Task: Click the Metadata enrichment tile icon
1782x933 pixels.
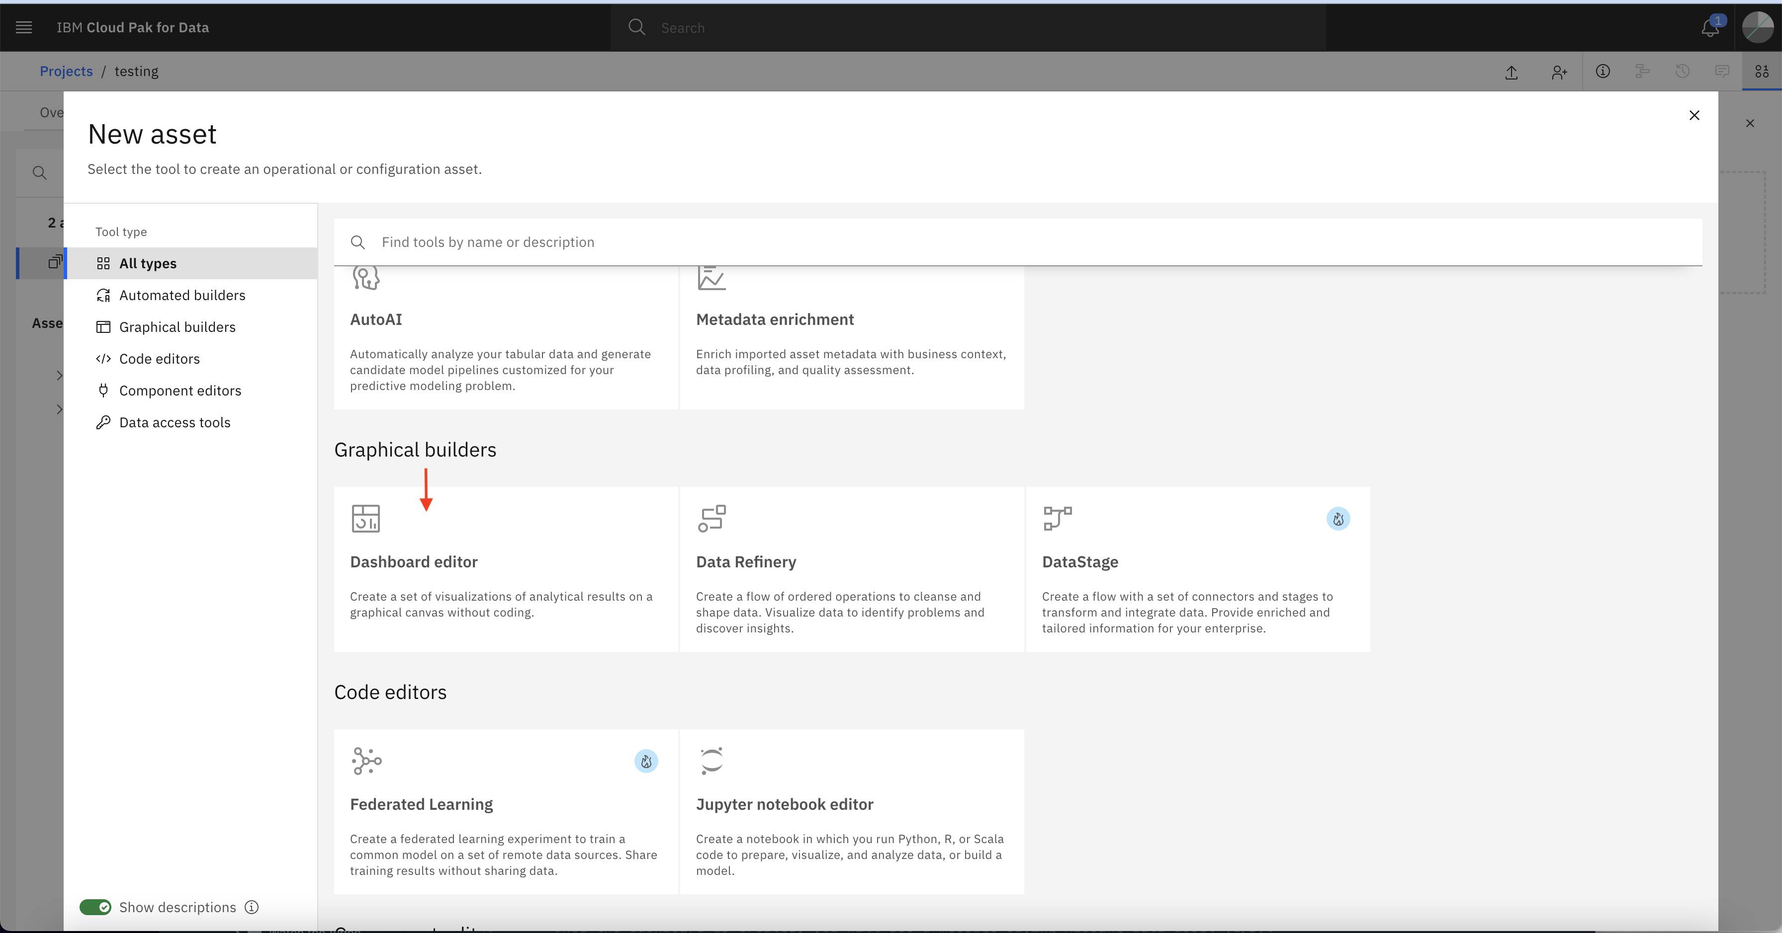Action: point(712,278)
